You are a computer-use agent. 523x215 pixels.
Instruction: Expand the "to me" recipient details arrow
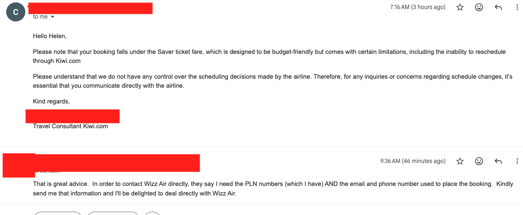click(53, 17)
